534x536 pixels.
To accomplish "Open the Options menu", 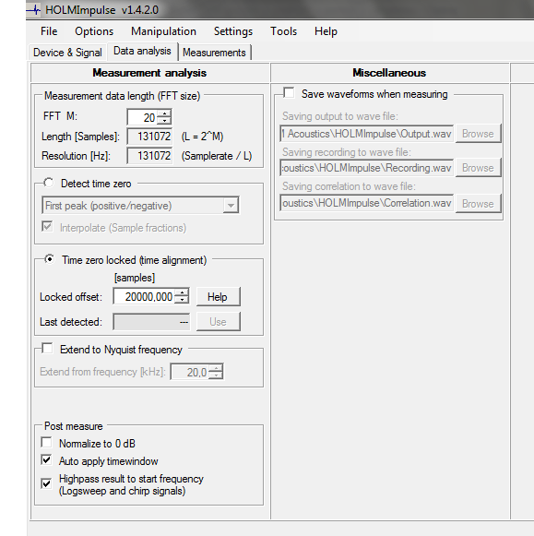I will click(x=94, y=31).
